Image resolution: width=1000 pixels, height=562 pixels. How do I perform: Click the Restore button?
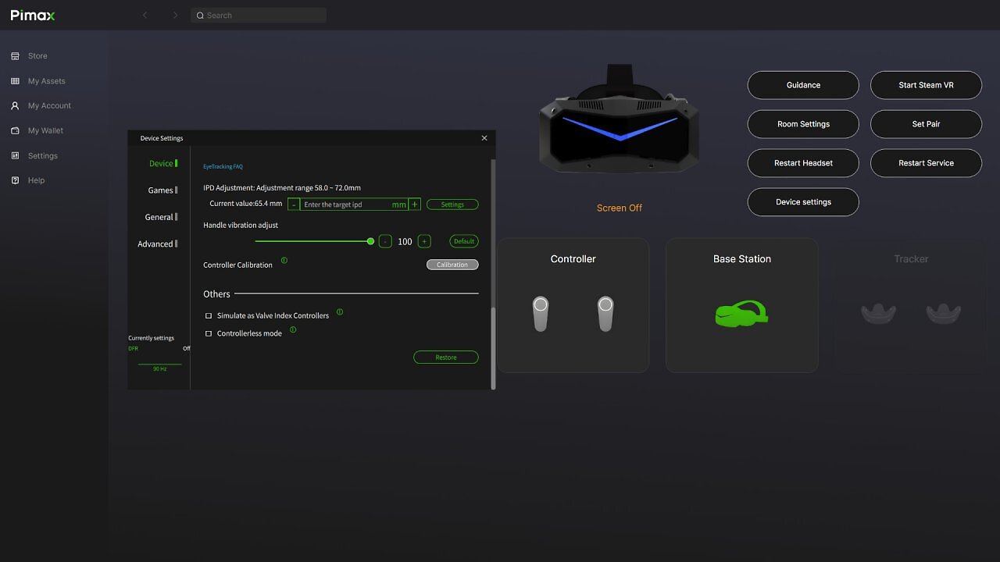[x=446, y=357]
